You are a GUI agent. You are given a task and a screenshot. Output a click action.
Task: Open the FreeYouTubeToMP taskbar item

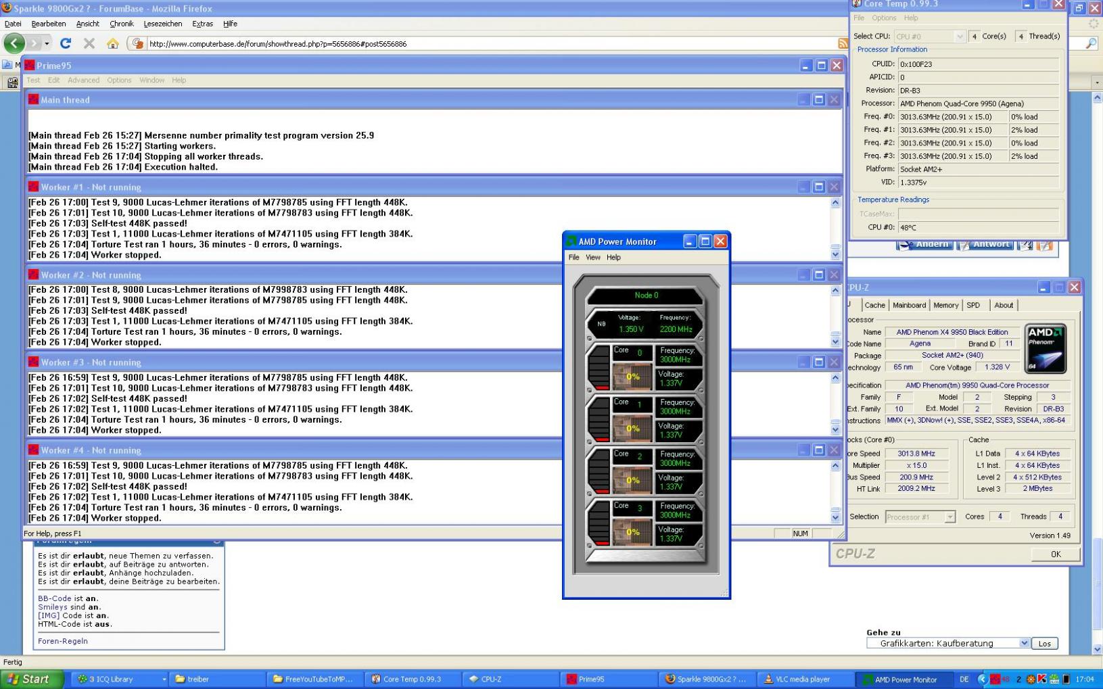315,679
